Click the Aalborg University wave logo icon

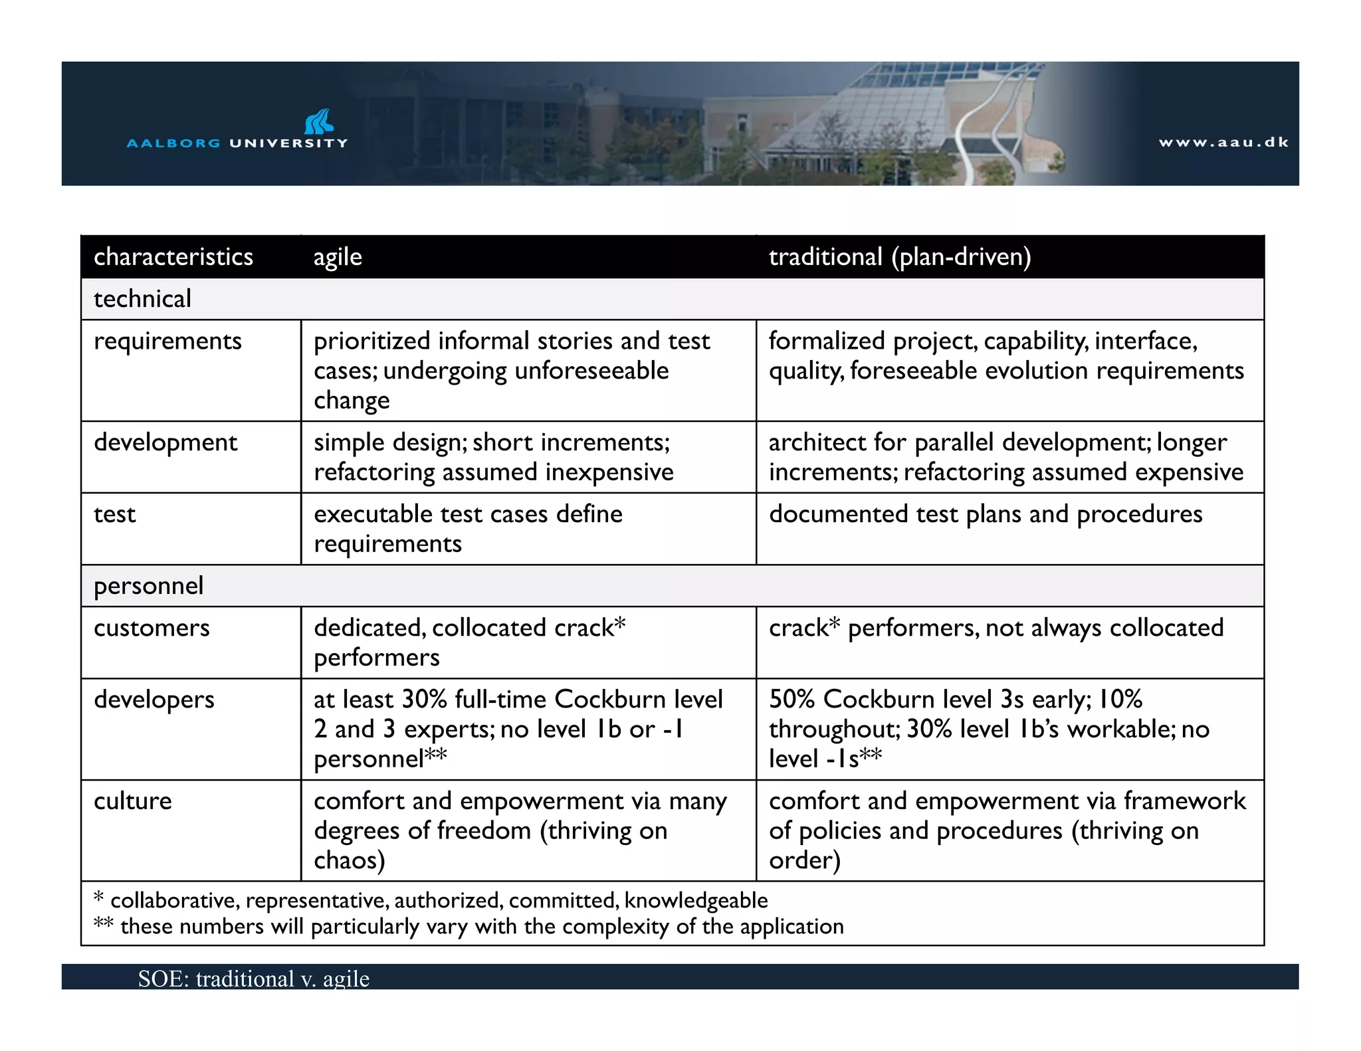point(318,122)
